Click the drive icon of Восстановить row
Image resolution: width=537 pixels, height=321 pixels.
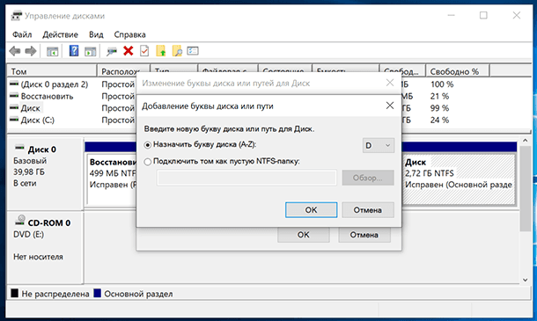coord(14,96)
